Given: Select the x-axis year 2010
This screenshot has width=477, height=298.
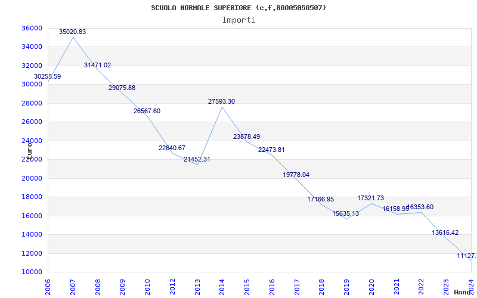Looking at the screenshot, I should point(147,287).
